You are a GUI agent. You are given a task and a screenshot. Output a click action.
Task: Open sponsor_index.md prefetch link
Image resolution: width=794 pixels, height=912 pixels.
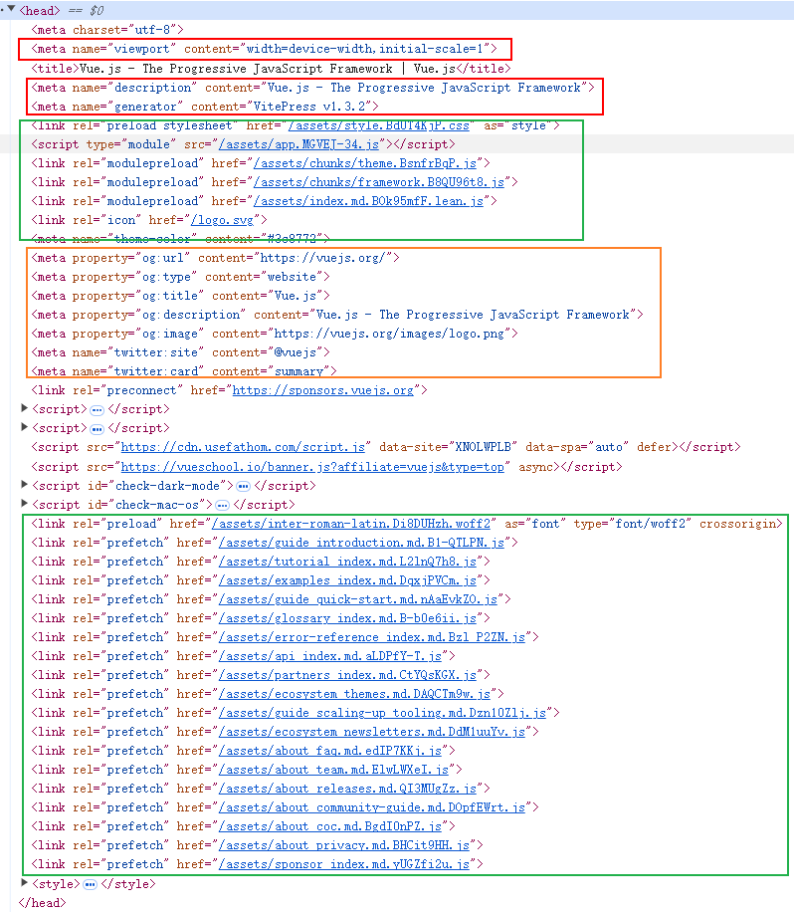click(344, 864)
